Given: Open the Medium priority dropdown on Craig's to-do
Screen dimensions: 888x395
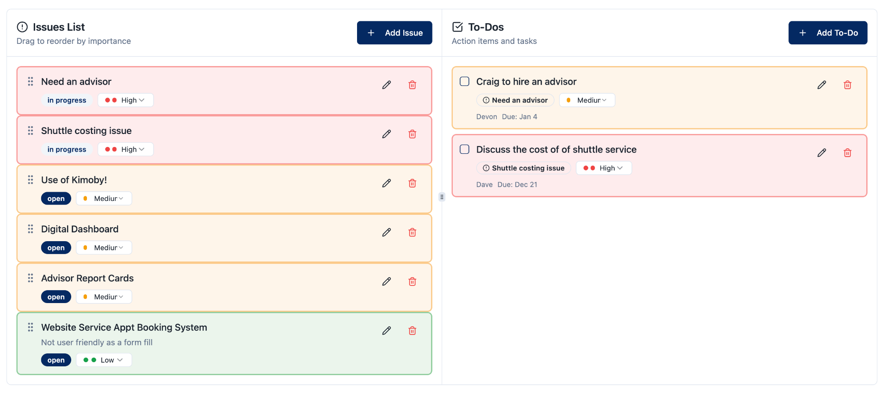Looking at the screenshot, I should [x=587, y=100].
